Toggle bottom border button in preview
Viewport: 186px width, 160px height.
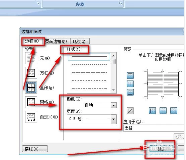tap(130, 92)
